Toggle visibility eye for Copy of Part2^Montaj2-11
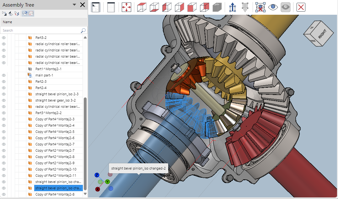 pyautogui.click(x=4, y=175)
